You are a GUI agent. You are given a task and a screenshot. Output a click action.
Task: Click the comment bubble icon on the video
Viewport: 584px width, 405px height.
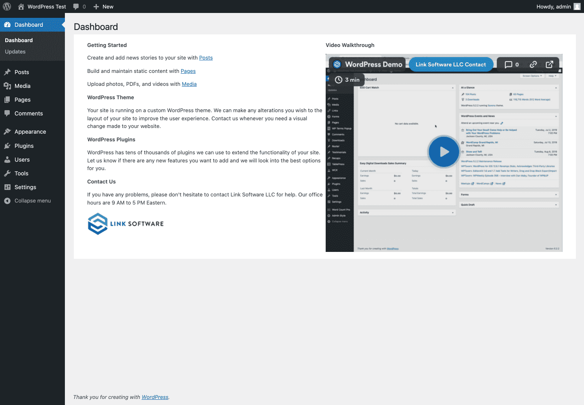508,64
